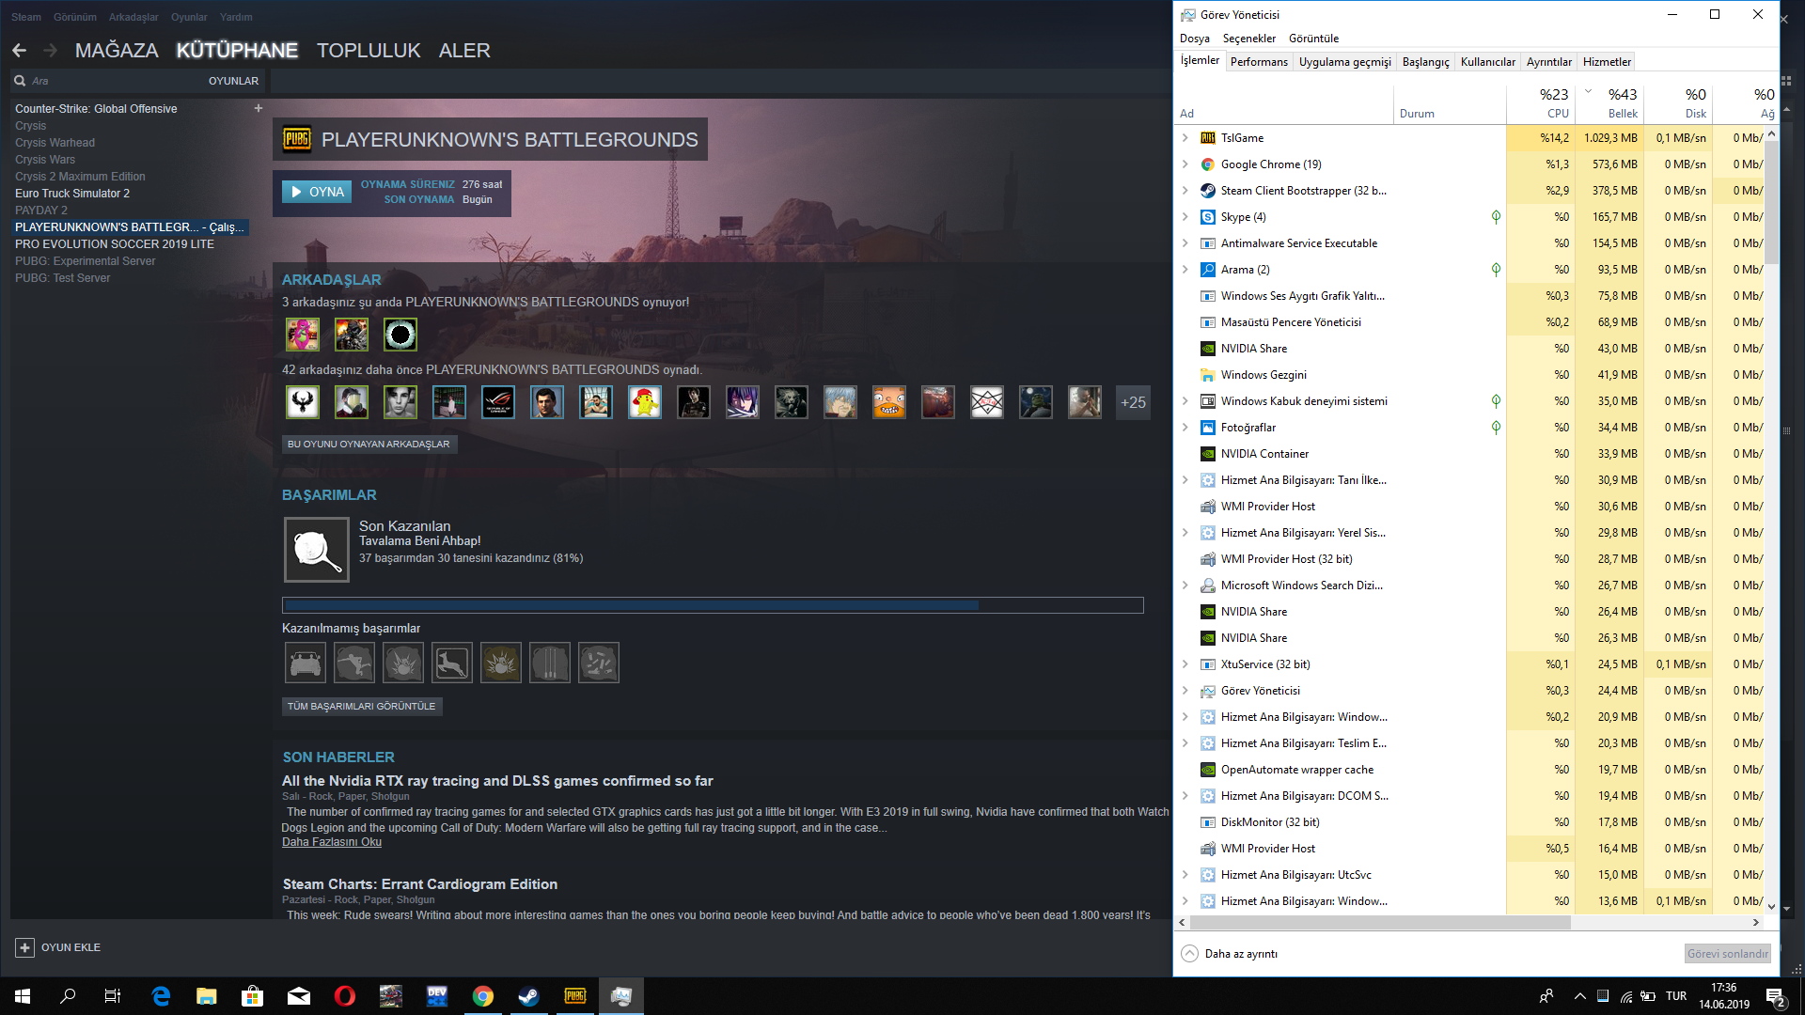Go to TOPLULUK in Steam
The height and width of the screenshot is (1015, 1805).
point(369,51)
